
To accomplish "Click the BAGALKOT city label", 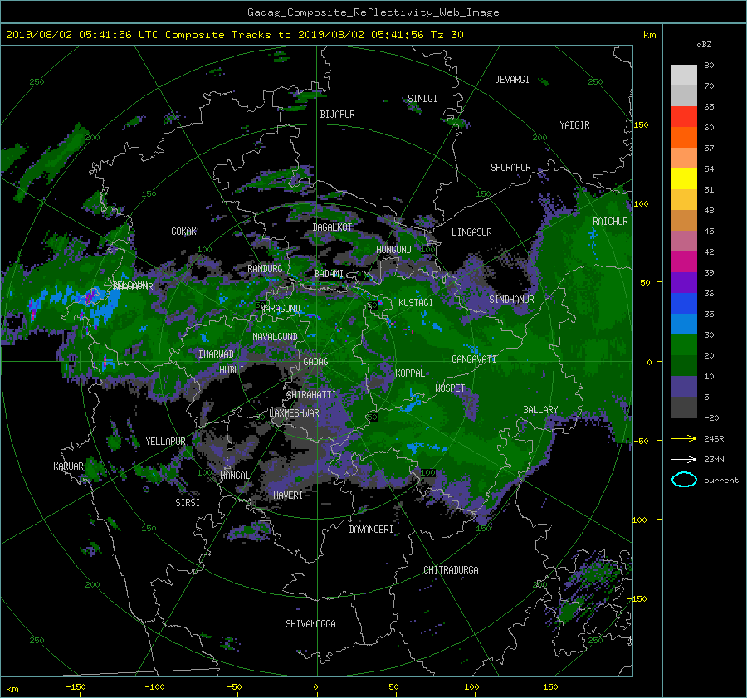I will (x=333, y=227).
